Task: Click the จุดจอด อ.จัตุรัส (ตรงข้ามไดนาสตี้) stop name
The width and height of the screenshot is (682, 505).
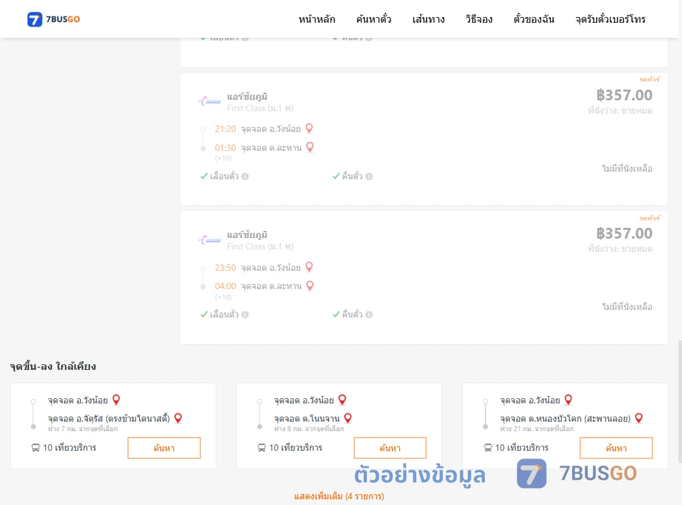Action: point(109,419)
